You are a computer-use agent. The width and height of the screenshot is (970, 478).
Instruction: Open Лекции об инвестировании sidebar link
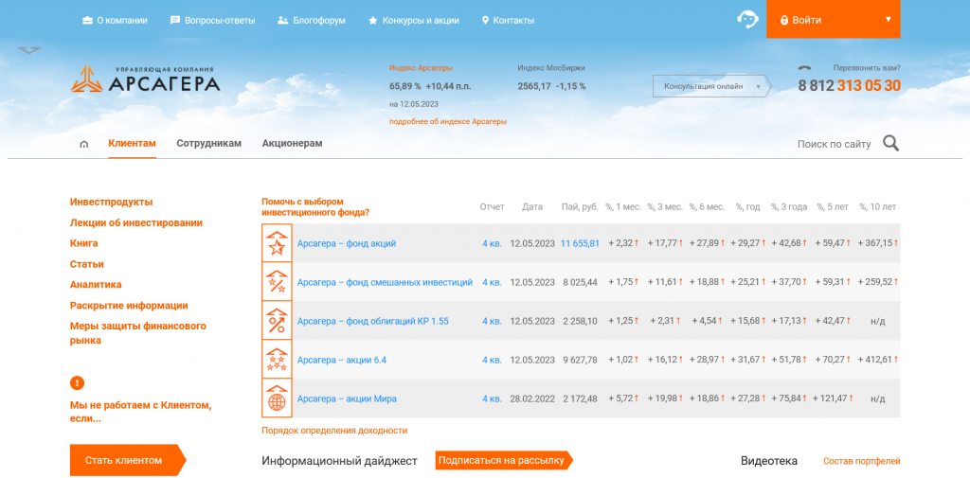135,222
